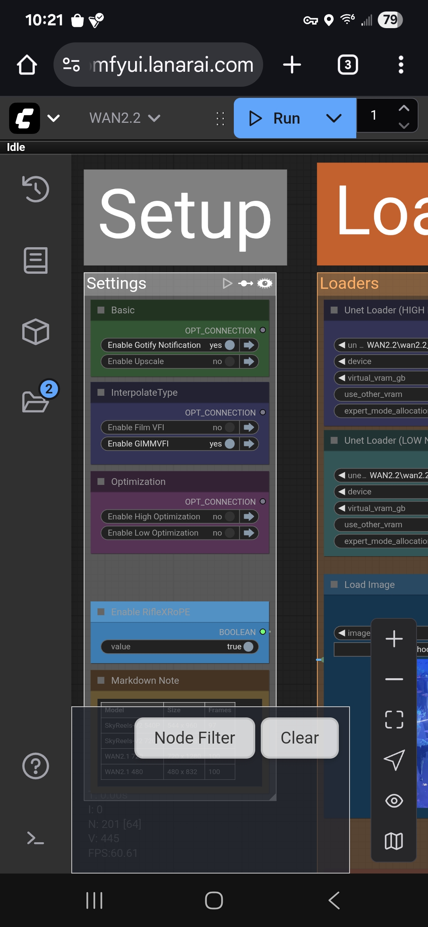This screenshot has width=428, height=927.
Task: Open the queue history sidebar icon
Action: (x=36, y=189)
